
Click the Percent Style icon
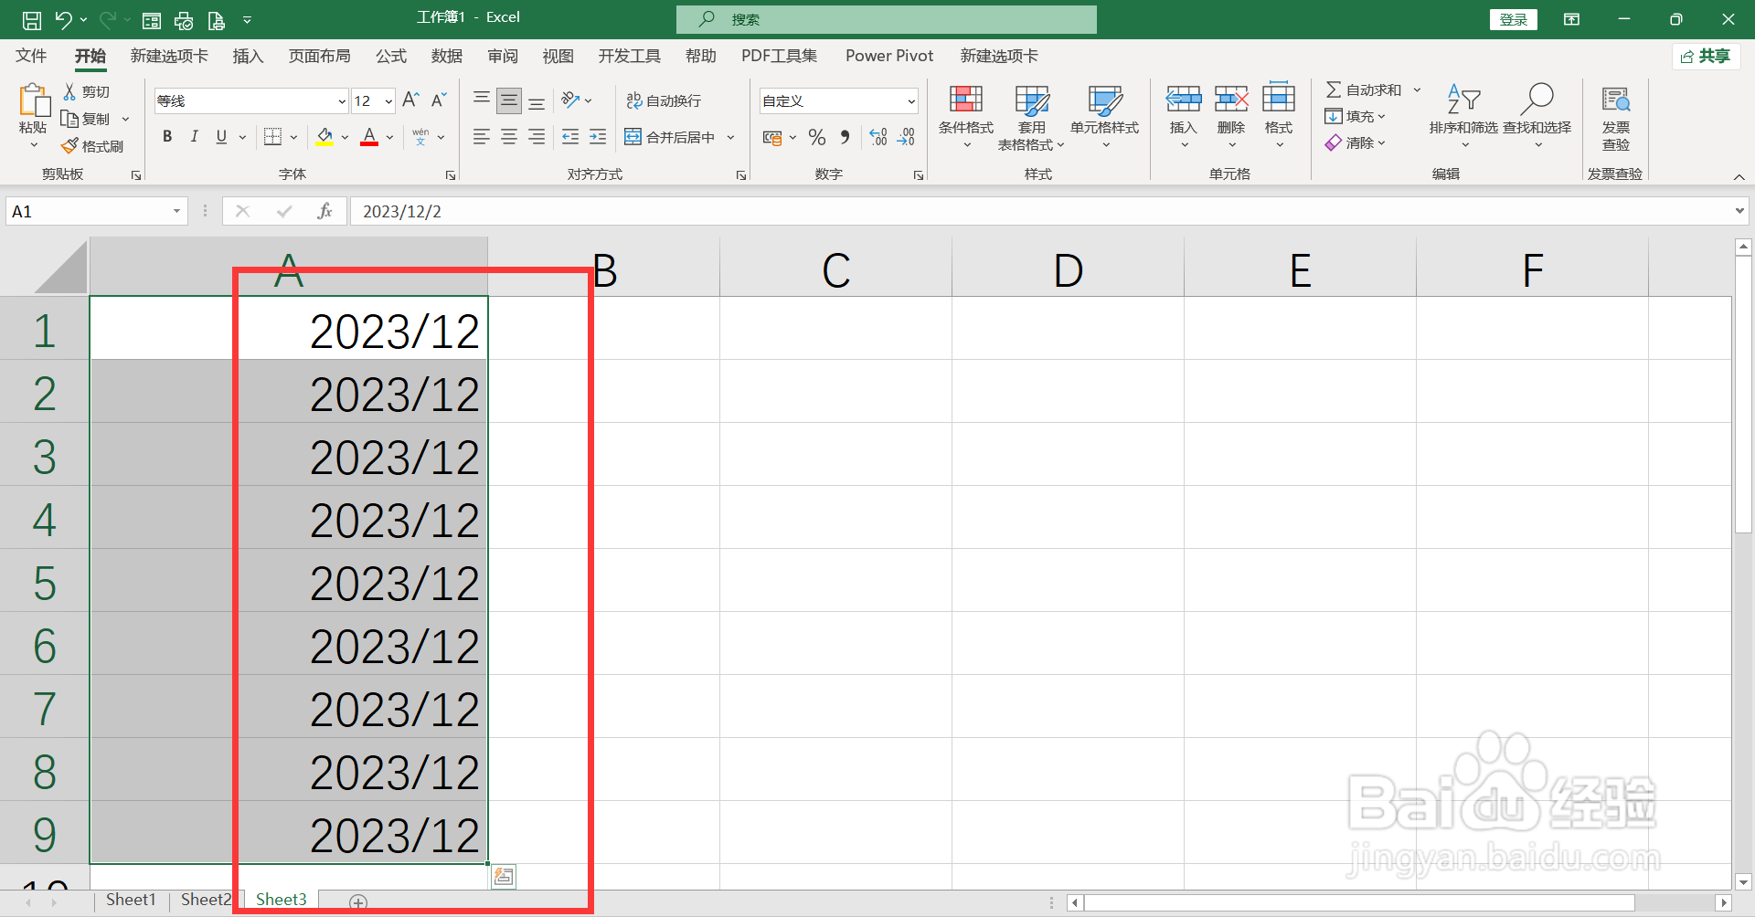point(817,137)
